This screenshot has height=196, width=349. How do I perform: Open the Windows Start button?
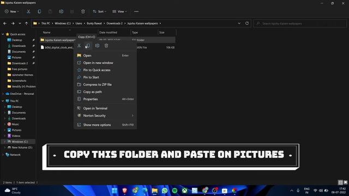click(115, 191)
